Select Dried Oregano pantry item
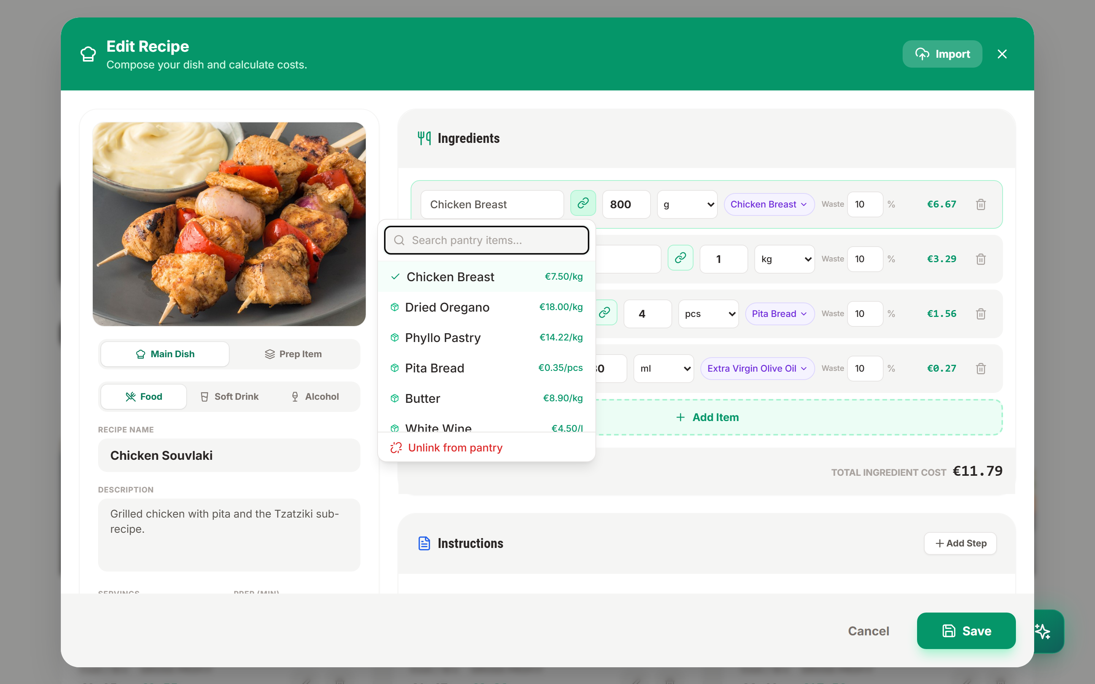Viewport: 1095px width, 684px height. 486,307
